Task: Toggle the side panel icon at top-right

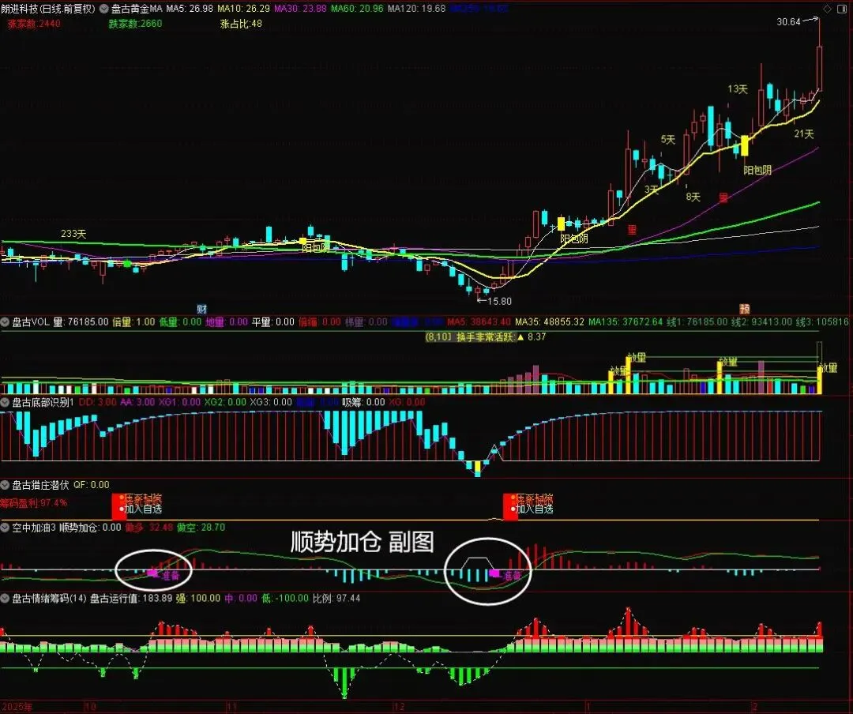Action: 844,9
